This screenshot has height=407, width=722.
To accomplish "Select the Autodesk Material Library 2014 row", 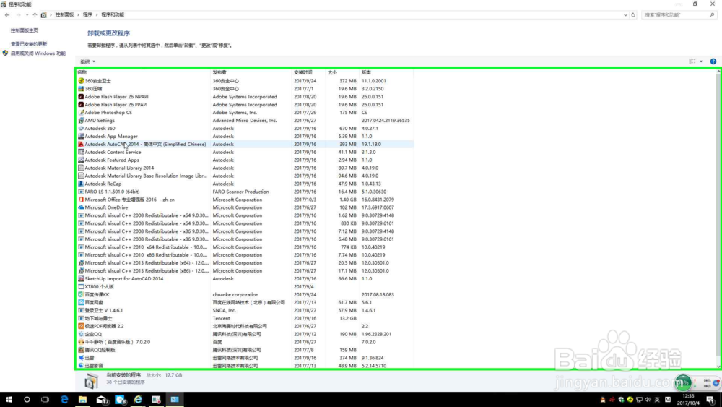I will 245,168.
